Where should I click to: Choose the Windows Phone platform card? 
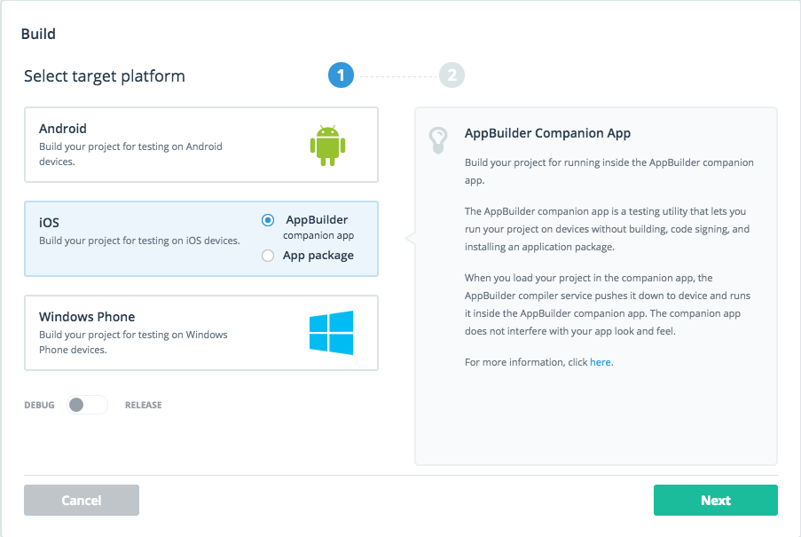(x=201, y=333)
